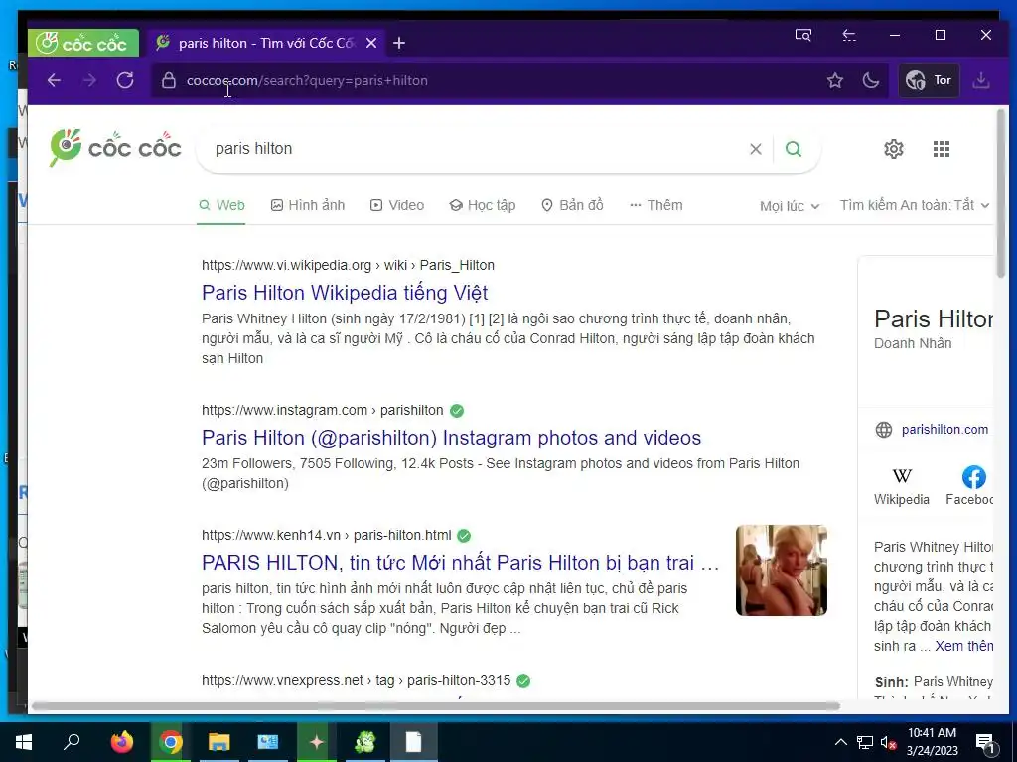
Task: Switch to Học tập tab
Action: click(483, 205)
